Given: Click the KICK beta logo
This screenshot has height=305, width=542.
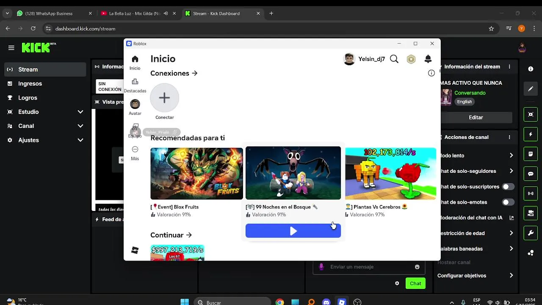Looking at the screenshot, I should [39, 47].
